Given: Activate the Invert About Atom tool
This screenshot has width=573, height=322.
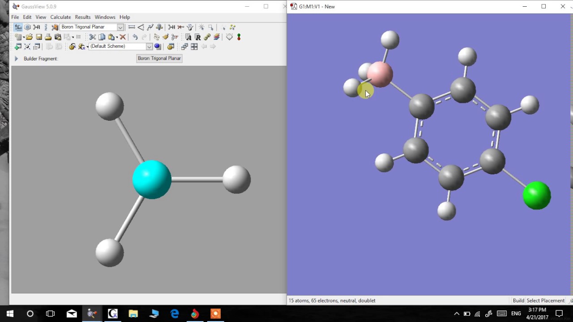Looking at the screenshot, I should pyautogui.click(x=190, y=27).
